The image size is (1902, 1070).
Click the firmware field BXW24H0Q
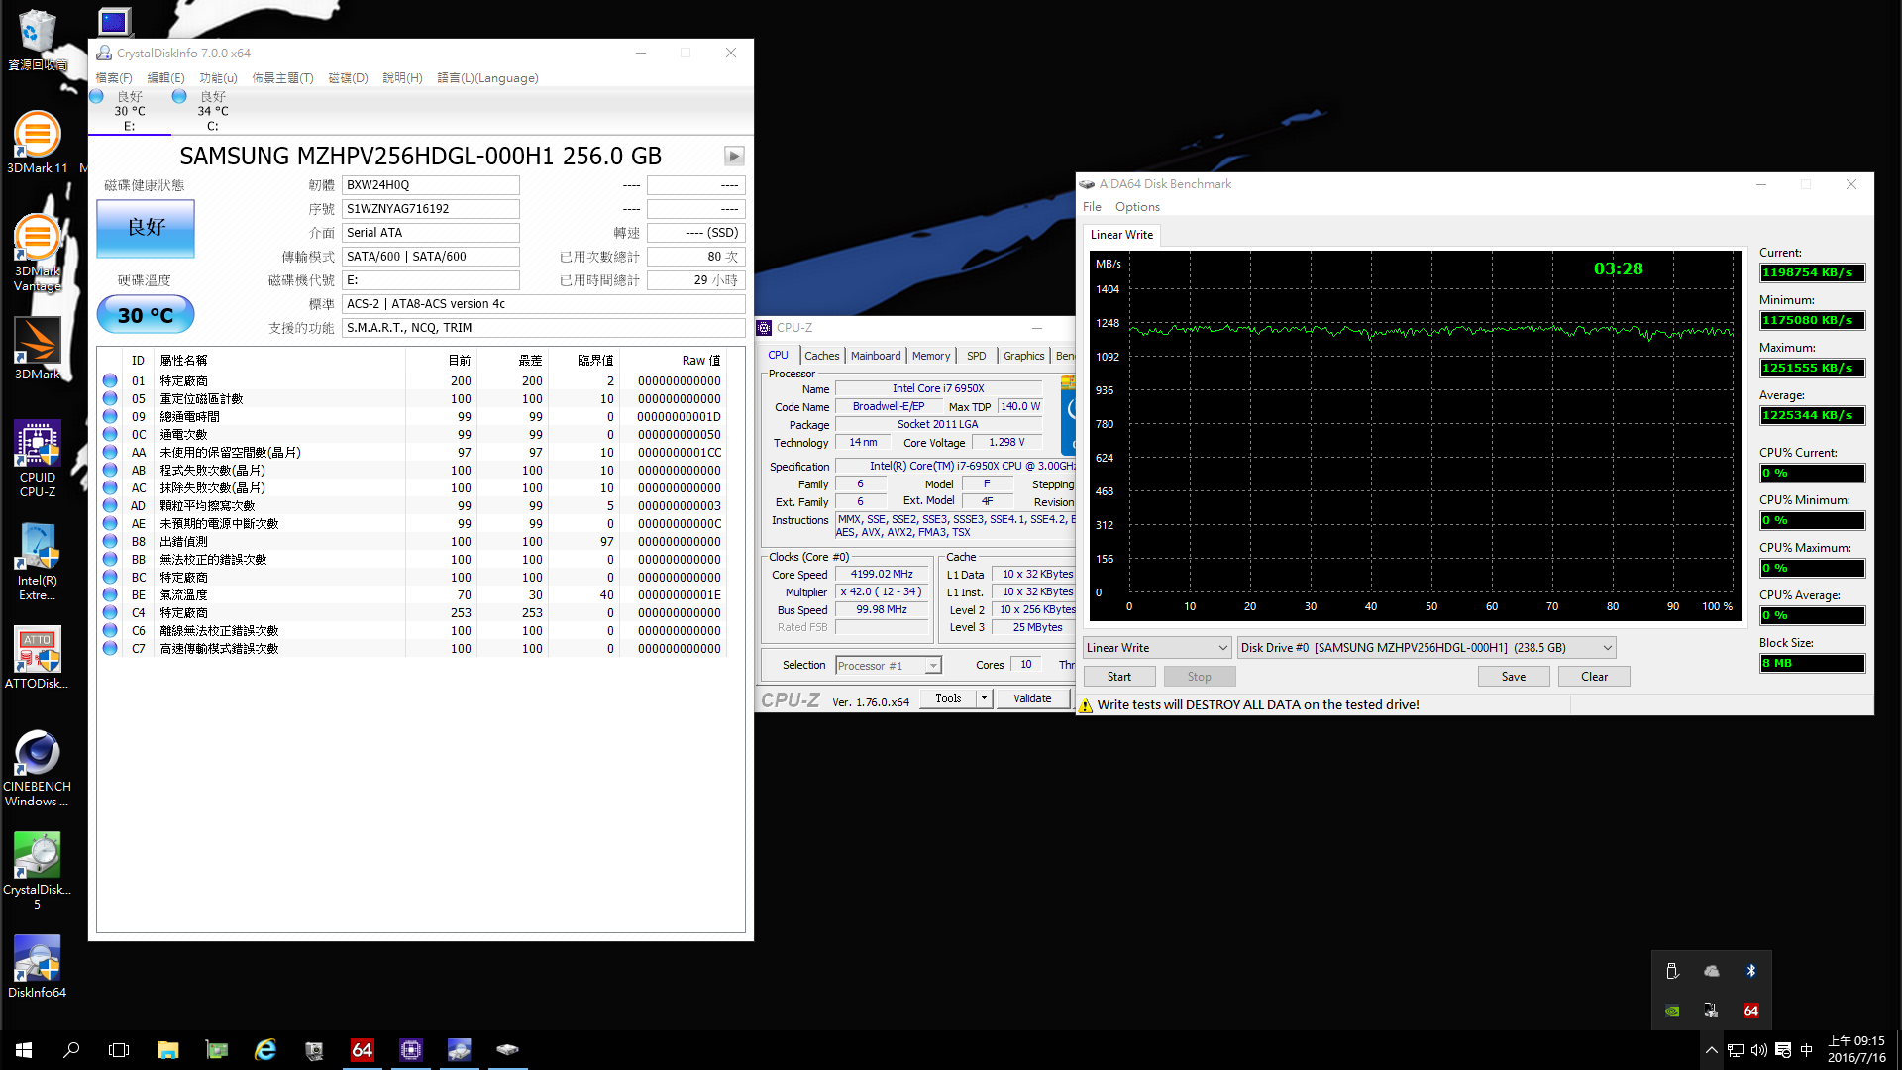pyautogui.click(x=431, y=185)
